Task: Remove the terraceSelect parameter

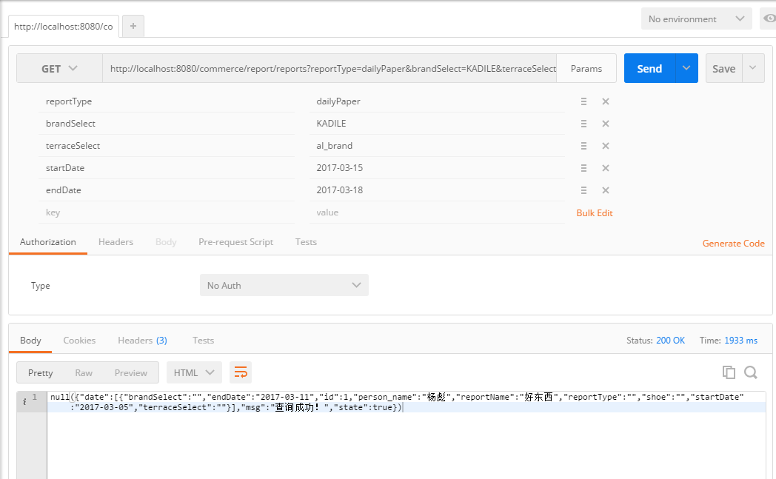Action: (x=605, y=146)
